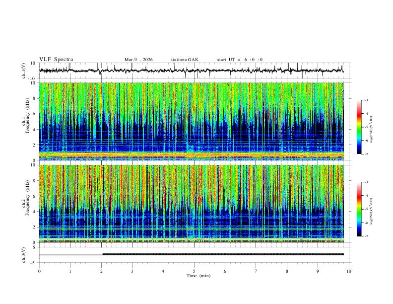Click the '-7' label on ch.2 colorbar
Image resolution: width=393 pixels, height=304 pixels.
366,236
